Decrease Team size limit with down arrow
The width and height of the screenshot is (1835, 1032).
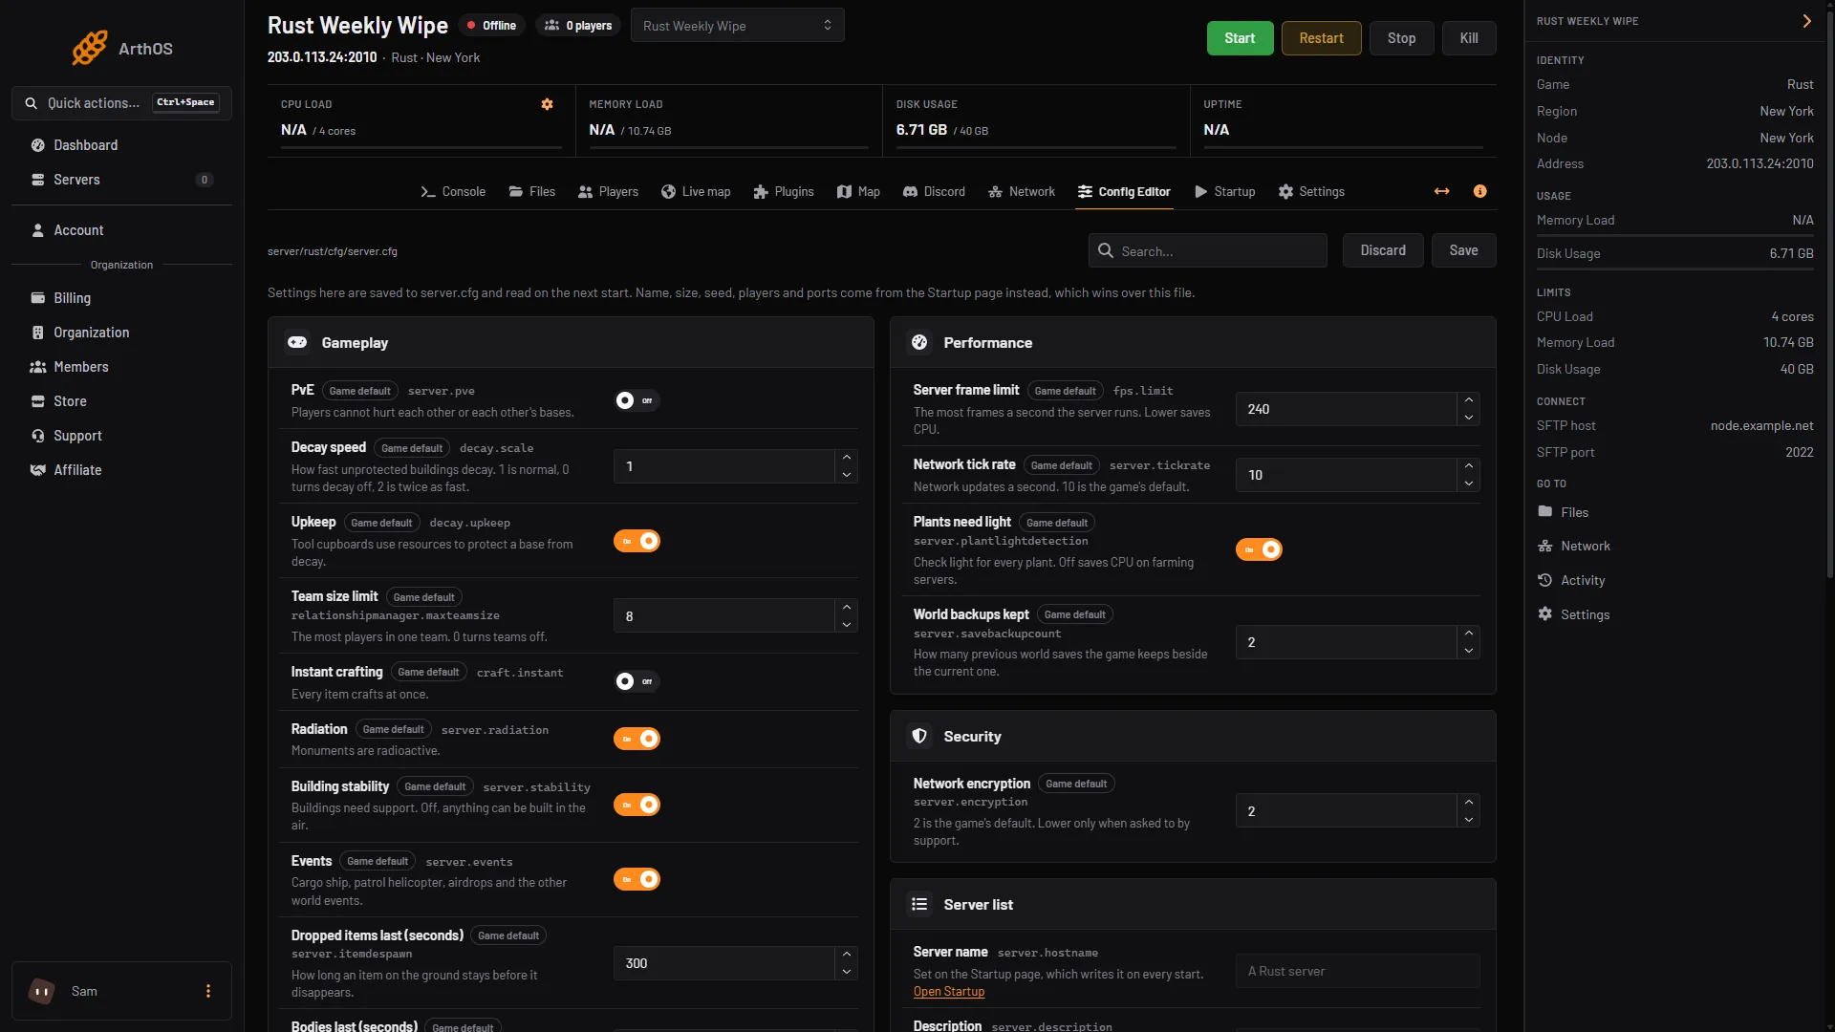pos(846,625)
